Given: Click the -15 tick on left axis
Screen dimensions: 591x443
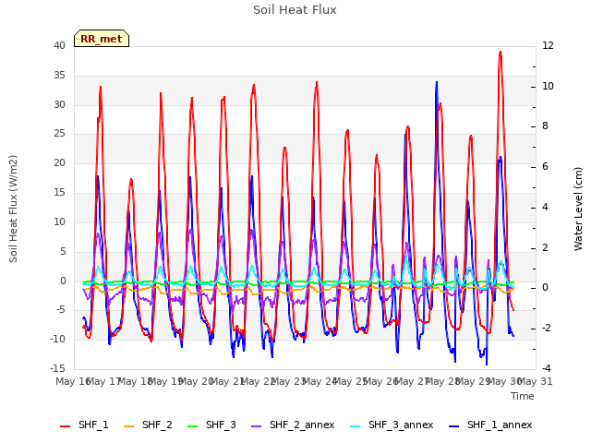Looking at the screenshot, I should (57, 368).
